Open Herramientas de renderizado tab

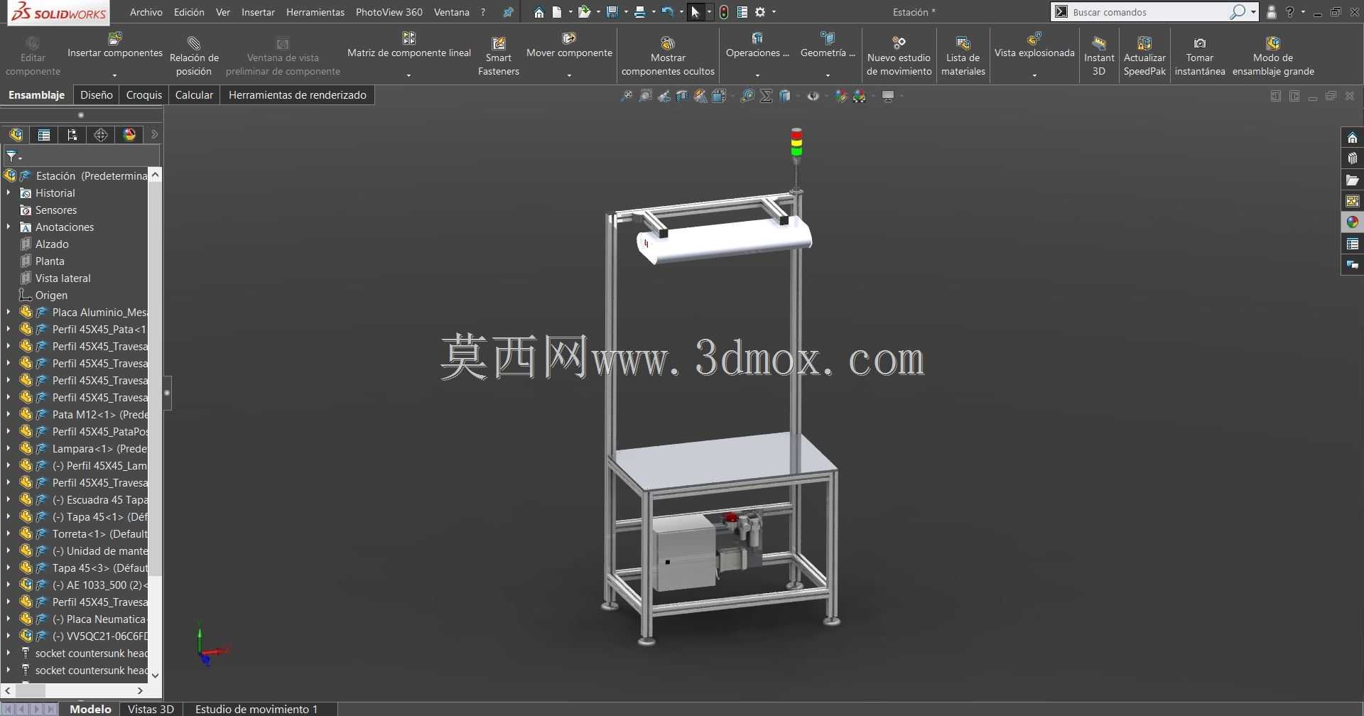click(x=297, y=94)
